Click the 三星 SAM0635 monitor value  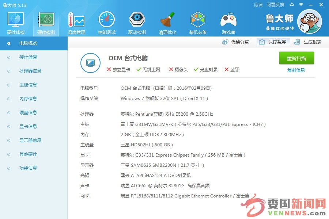[162, 165]
